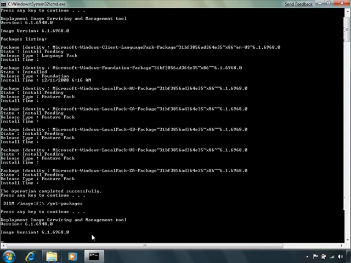Open the cmd.exe title bar system icon
351x263 pixels.
[x=3, y=4]
